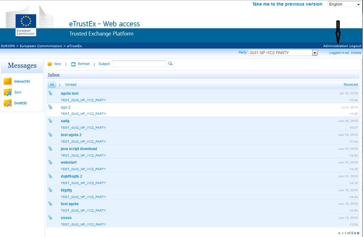Click the Refresh arrows icon
Viewport: 363px width, 237px height.
point(73,64)
